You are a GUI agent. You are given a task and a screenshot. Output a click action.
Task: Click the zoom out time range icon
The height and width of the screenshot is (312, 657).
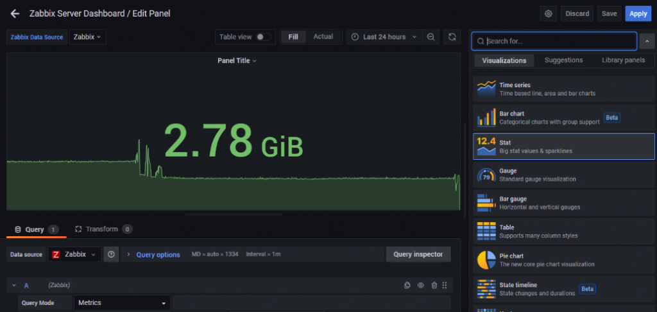(431, 37)
